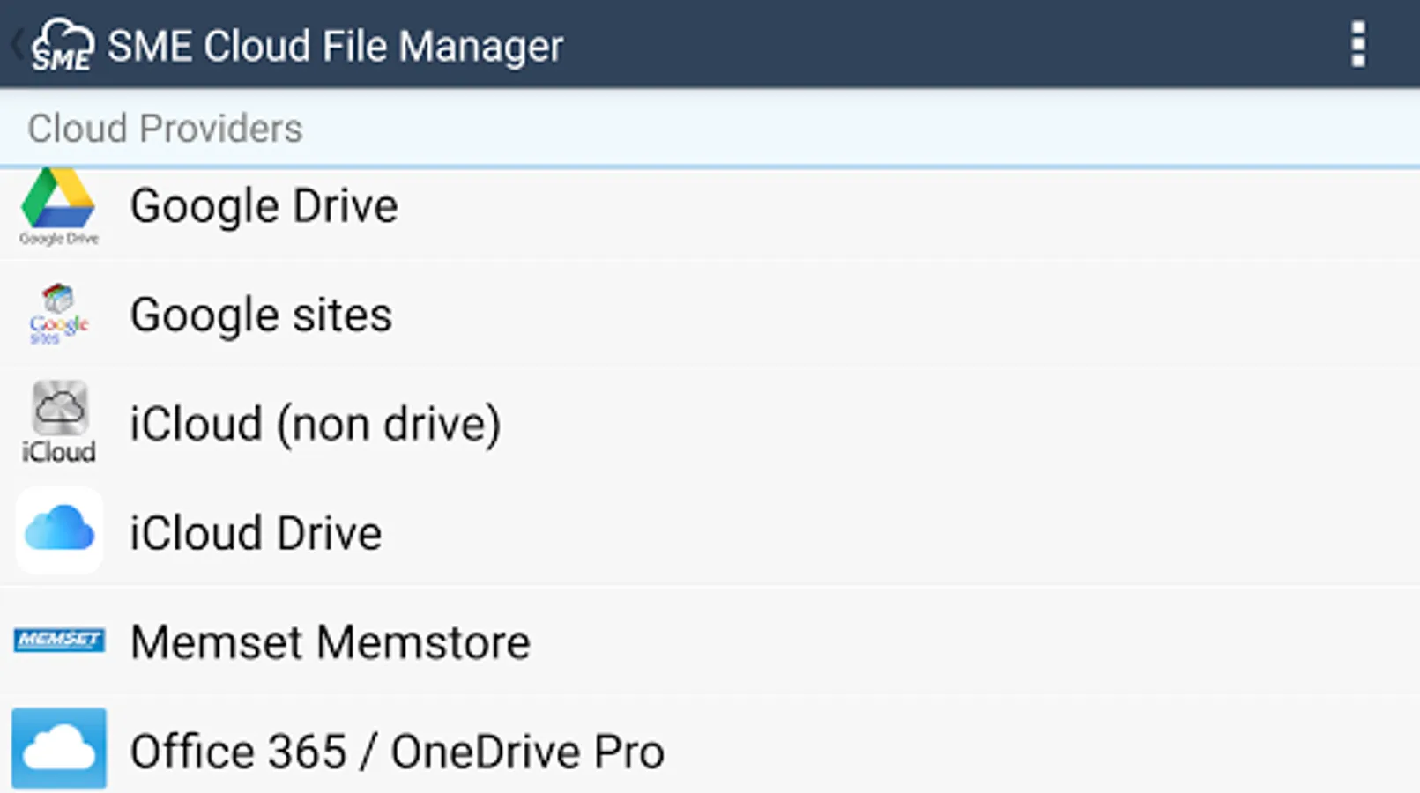
Task: Pick iCloud Drive as cloud provider
Action: [x=256, y=534]
